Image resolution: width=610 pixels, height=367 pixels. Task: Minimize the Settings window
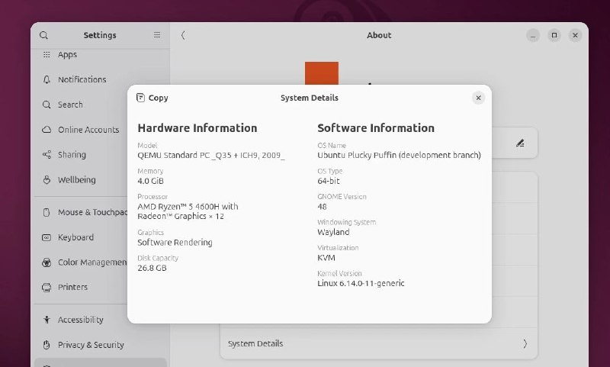tap(533, 35)
